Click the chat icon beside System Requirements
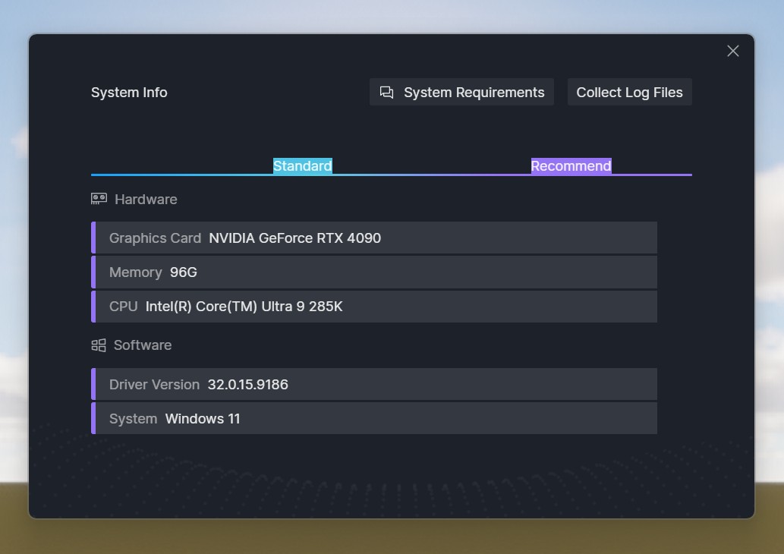Viewport: 784px width, 554px height. point(386,93)
